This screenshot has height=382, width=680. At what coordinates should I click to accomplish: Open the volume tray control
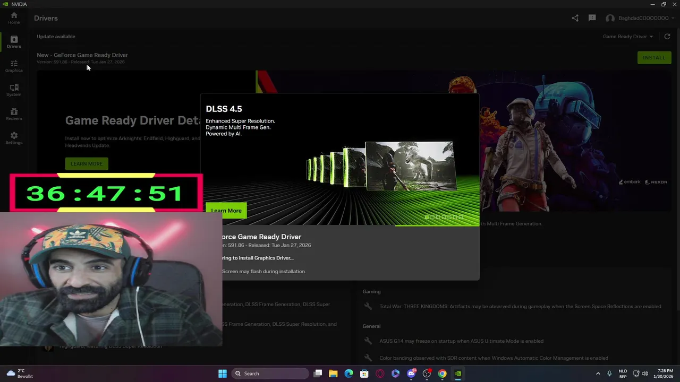point(645,374)
